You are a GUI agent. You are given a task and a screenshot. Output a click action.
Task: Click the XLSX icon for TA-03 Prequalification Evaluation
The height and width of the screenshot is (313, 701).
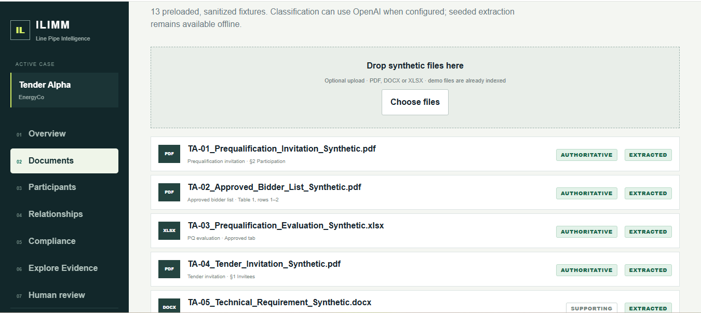169,230
